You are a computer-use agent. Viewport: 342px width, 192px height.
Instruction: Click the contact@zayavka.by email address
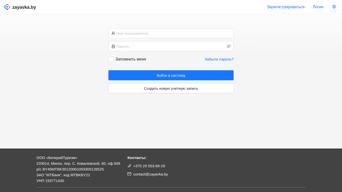point(150,174)
